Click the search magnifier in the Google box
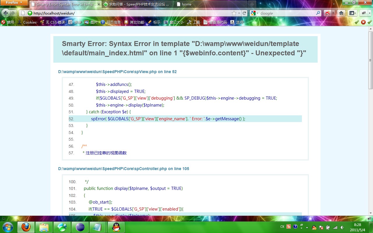The width and height of the screenshot is (373, 233). click(318, 13)
